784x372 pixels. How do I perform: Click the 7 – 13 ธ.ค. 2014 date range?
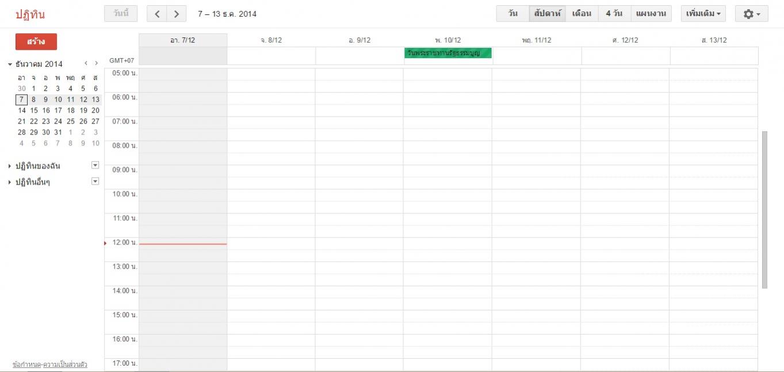click(x=227, y=14)
